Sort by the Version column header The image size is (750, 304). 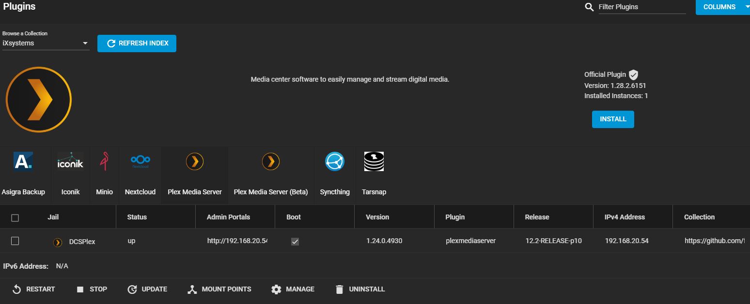click(x=377, y=217)
